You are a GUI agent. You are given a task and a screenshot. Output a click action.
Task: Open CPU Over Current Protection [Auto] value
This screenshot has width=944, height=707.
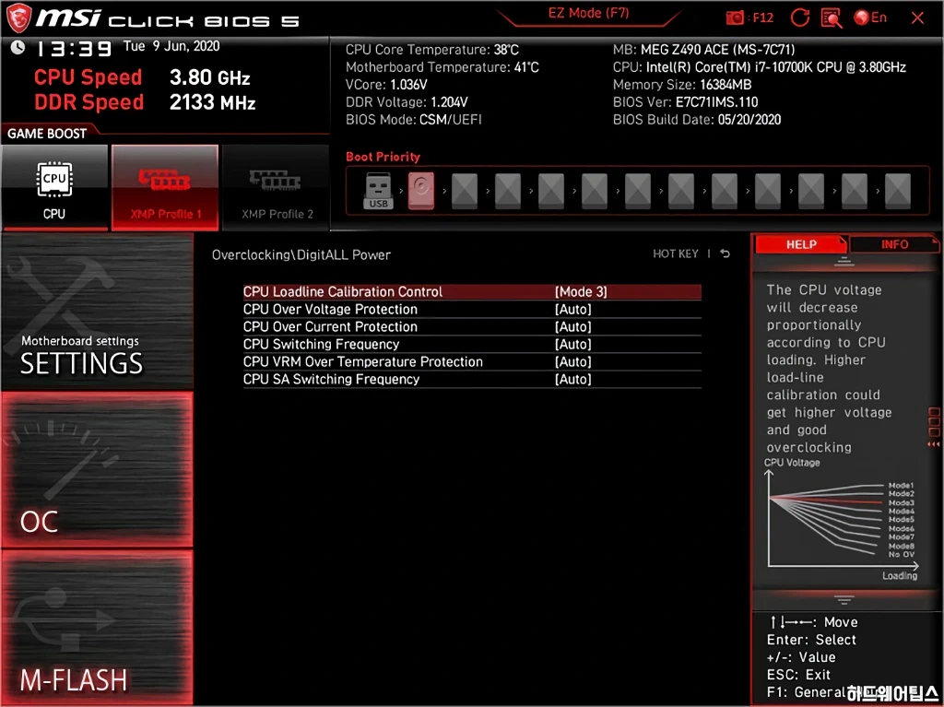coord(573,326)
